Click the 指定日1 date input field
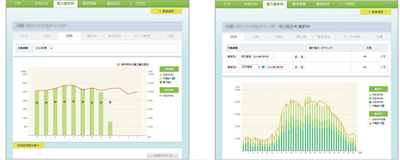 [263, 56]
